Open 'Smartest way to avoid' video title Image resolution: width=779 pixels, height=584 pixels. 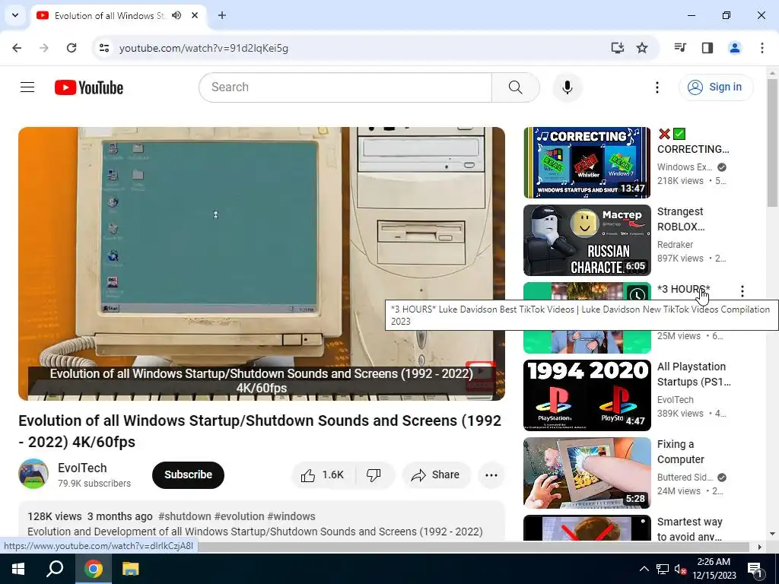pos(689,529)
